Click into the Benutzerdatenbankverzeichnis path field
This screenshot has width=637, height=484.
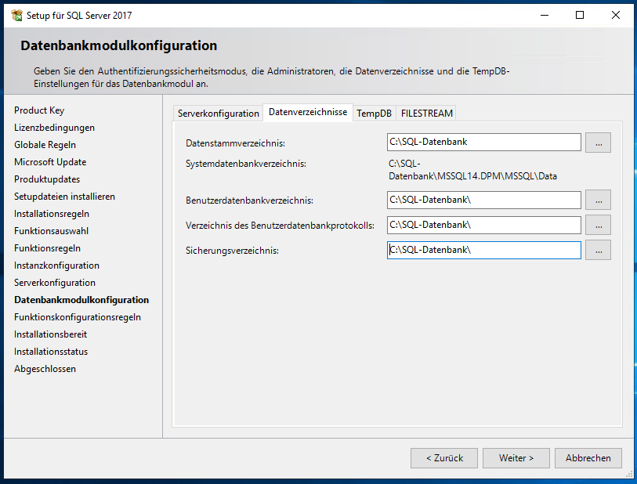point(484,200)
